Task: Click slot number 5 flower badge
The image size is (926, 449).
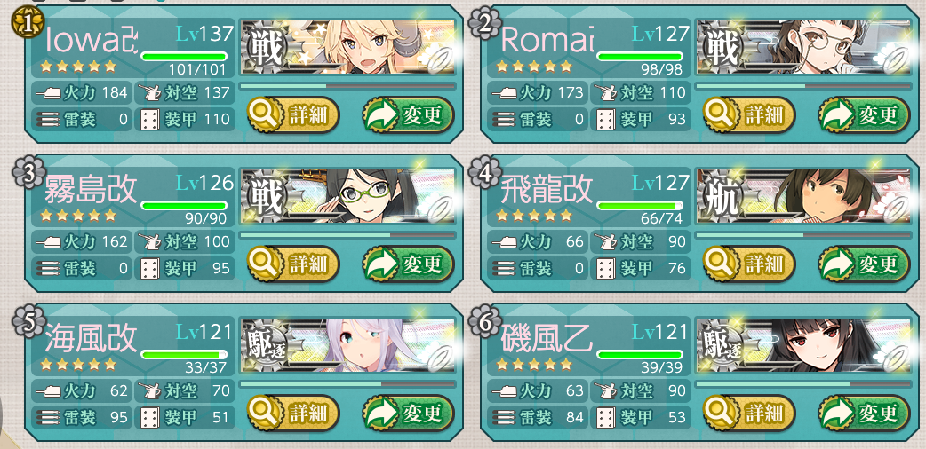Action: point(24,321)
